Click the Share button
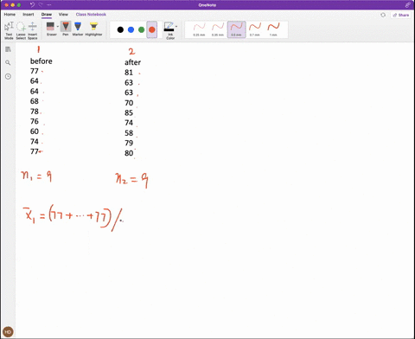 coord(401,15)
